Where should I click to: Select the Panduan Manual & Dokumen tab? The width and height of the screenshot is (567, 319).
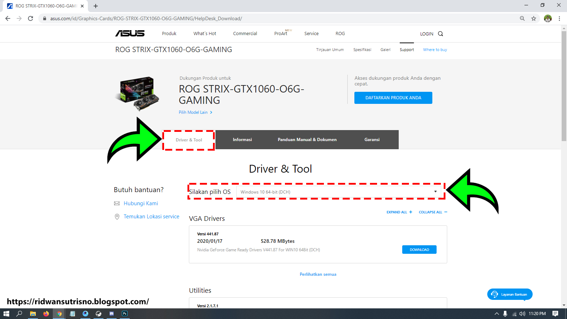(307, 140)
